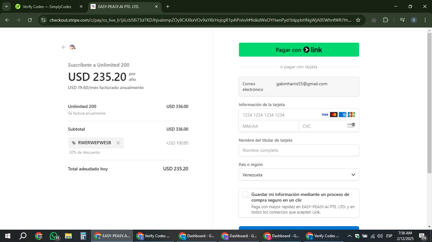Click the browser Forward button
The height and width of the screenshot is (242, 432).
click(x=18, y=20)
